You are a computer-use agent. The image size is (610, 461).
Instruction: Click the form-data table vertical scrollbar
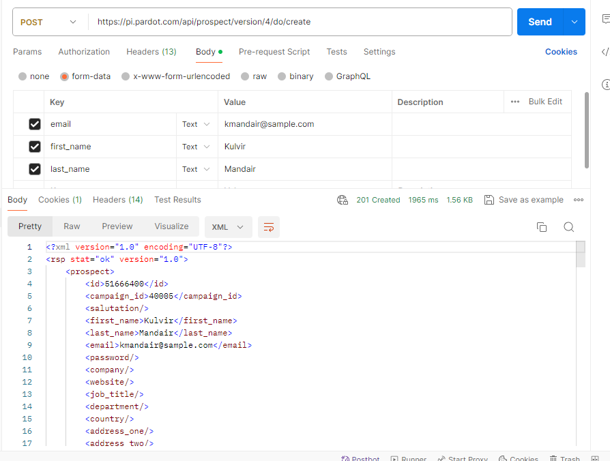tap(587, 130)
